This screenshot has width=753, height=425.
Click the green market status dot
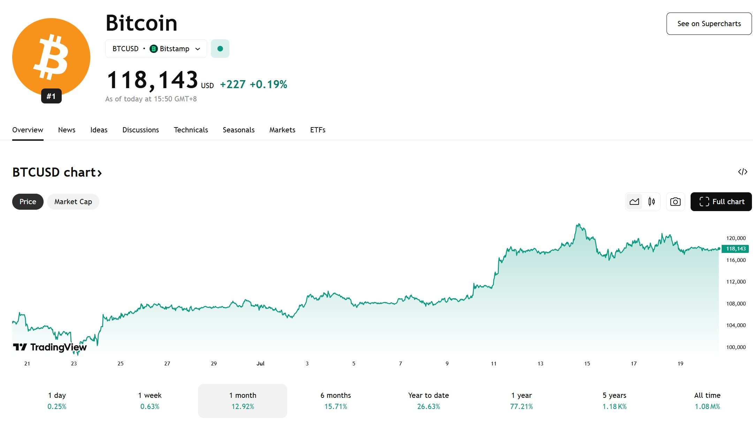point(220,49)
